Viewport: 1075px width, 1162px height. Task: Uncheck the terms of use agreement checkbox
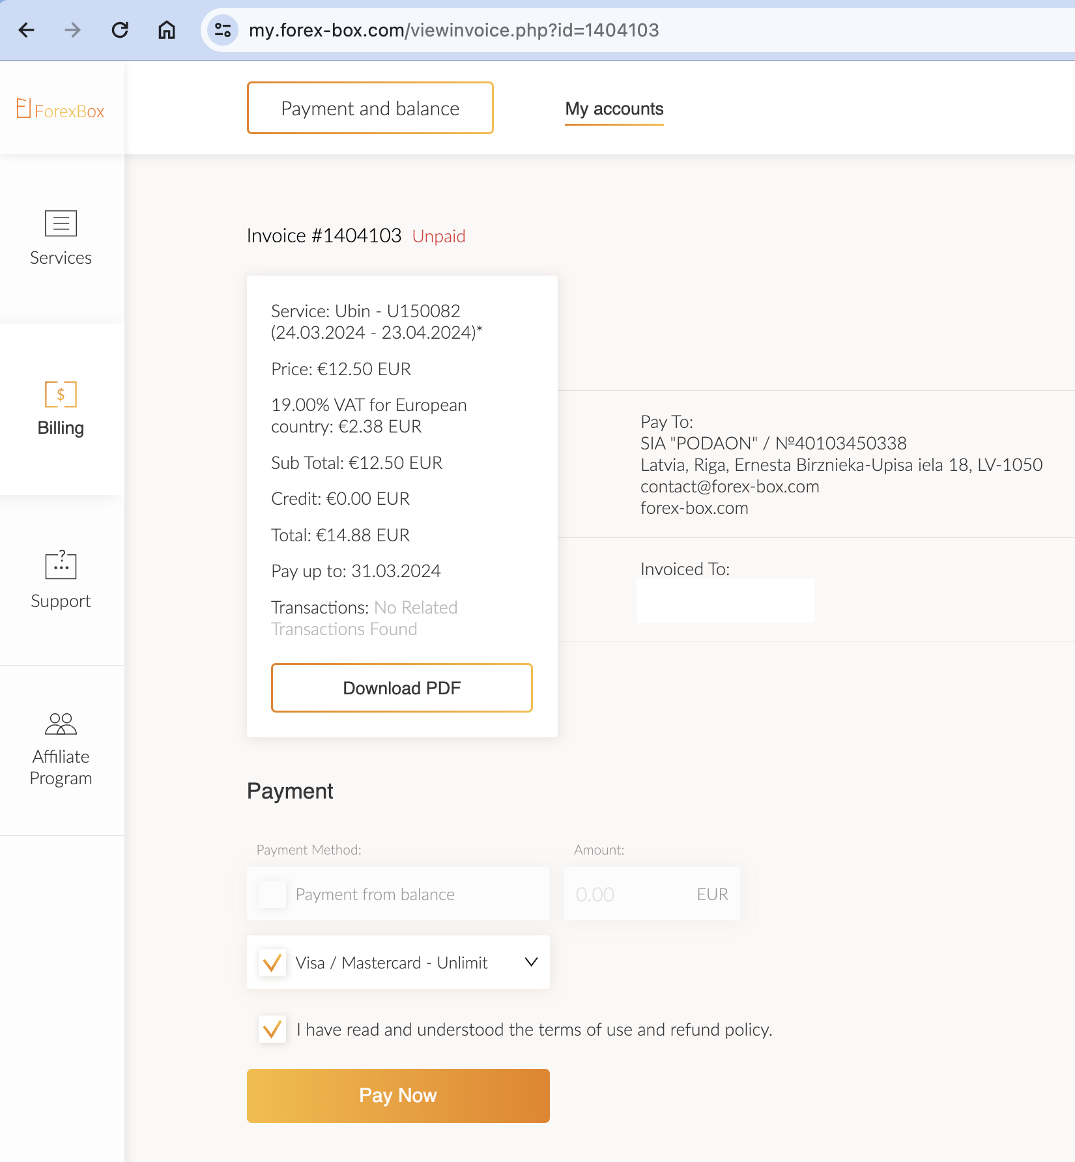[x=272, y=1030]
